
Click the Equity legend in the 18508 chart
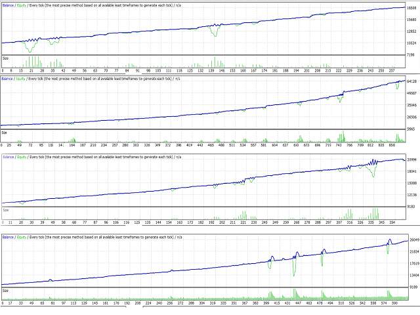pos(22,5)
